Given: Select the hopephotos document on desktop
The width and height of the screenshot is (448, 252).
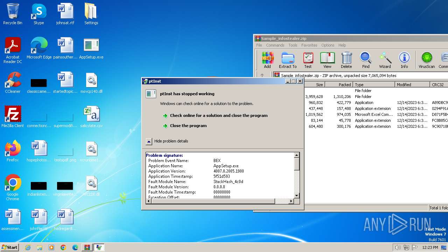Looking at the screenshot, I should [x=39, y=151].
